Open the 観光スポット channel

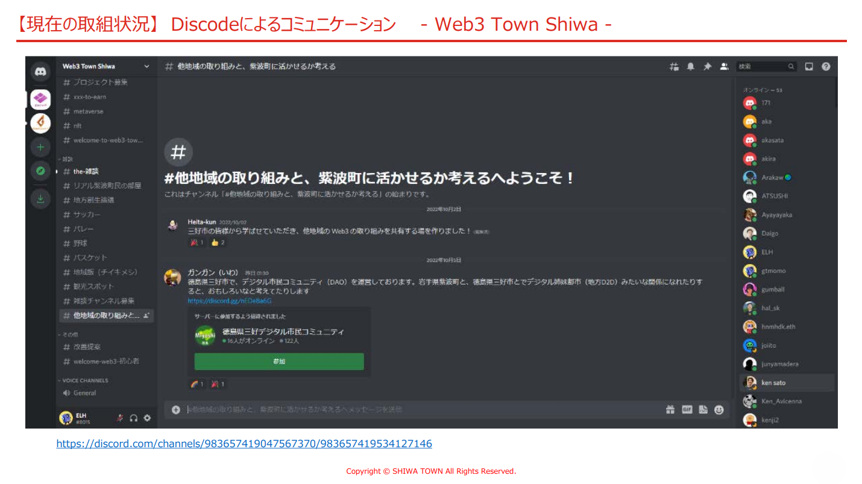(x=106, y=286)
